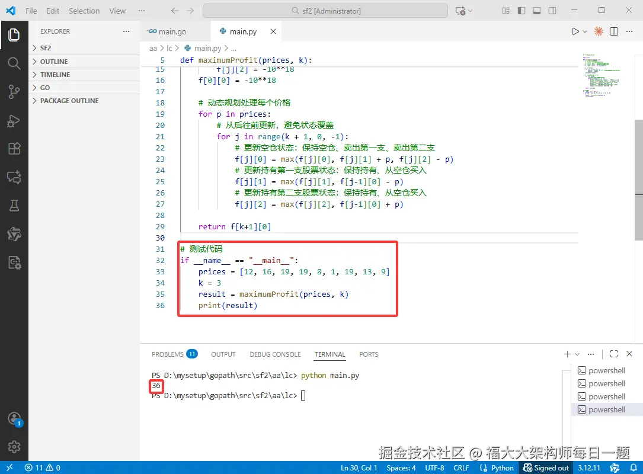Open the Manage gear settings
This screenshot has height=474, width=643.
click(14, 447)
